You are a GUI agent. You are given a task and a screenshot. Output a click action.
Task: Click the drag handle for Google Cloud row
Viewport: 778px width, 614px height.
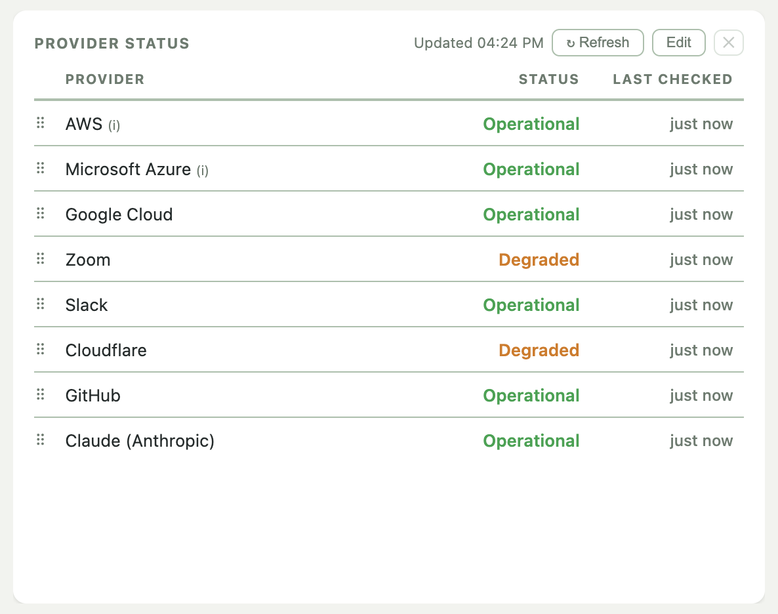coord(41,213)
